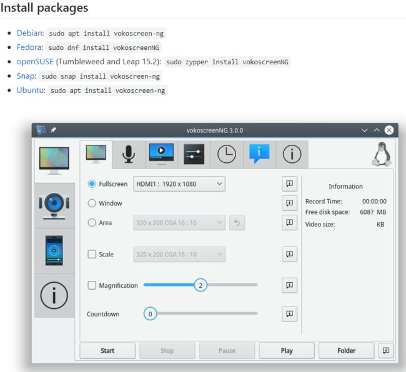This screenshot has width=406, height=372.
Task: Click the Video size label
Action: (320, 224)
